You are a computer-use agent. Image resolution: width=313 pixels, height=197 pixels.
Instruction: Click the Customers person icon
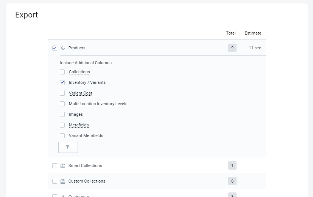coord(63,196)
